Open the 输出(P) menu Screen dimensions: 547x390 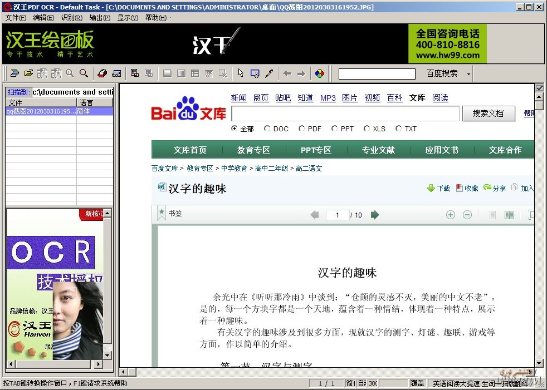(99, 18)
